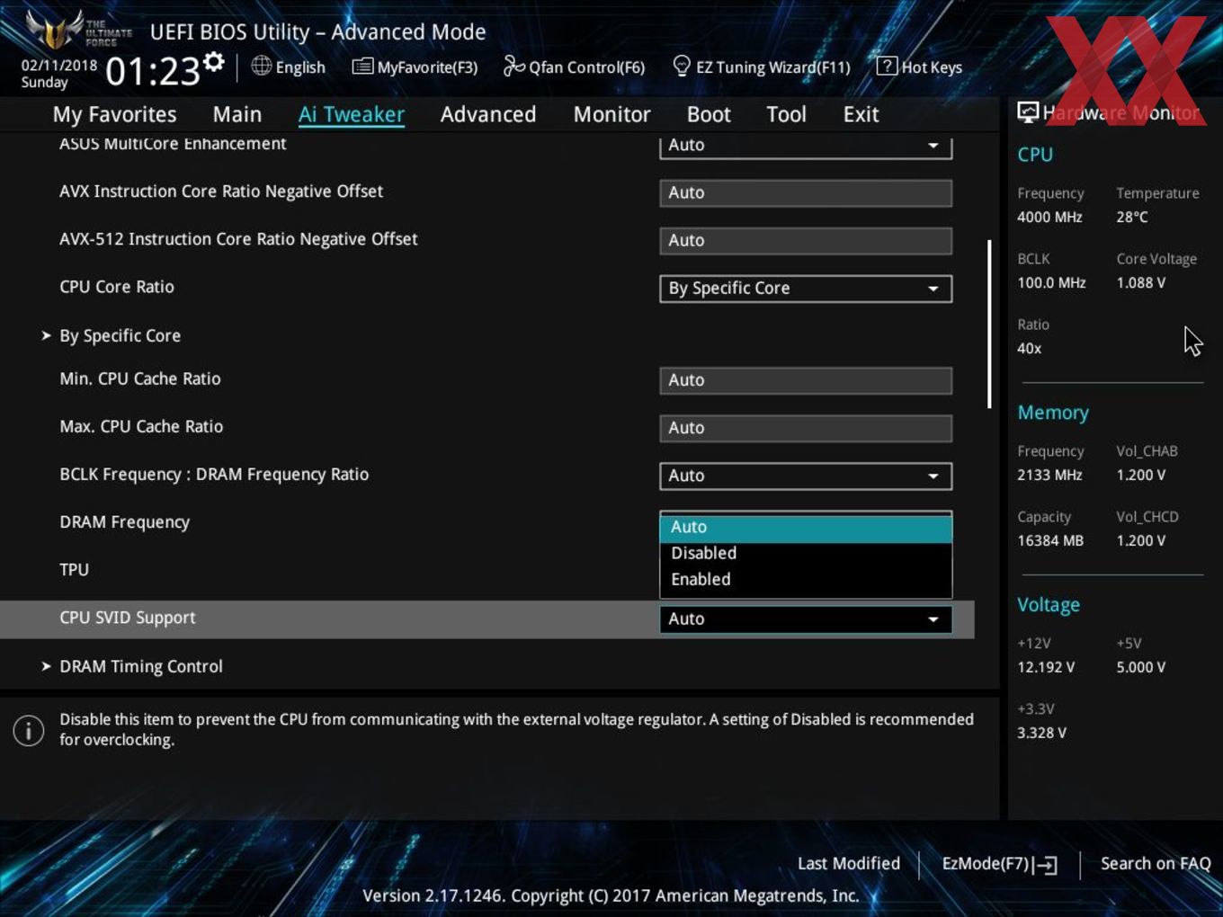Viewport: 1223px width, 917px height.
Task: Click the 5.000 V reading
Action: tap(1141, 667)
